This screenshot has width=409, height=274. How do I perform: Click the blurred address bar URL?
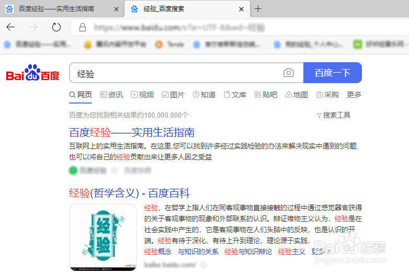click(x=179, y=27)
